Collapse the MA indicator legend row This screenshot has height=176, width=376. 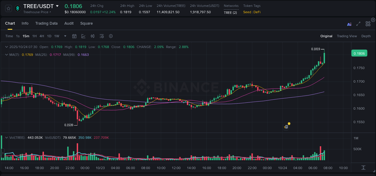tap(7, 55)
